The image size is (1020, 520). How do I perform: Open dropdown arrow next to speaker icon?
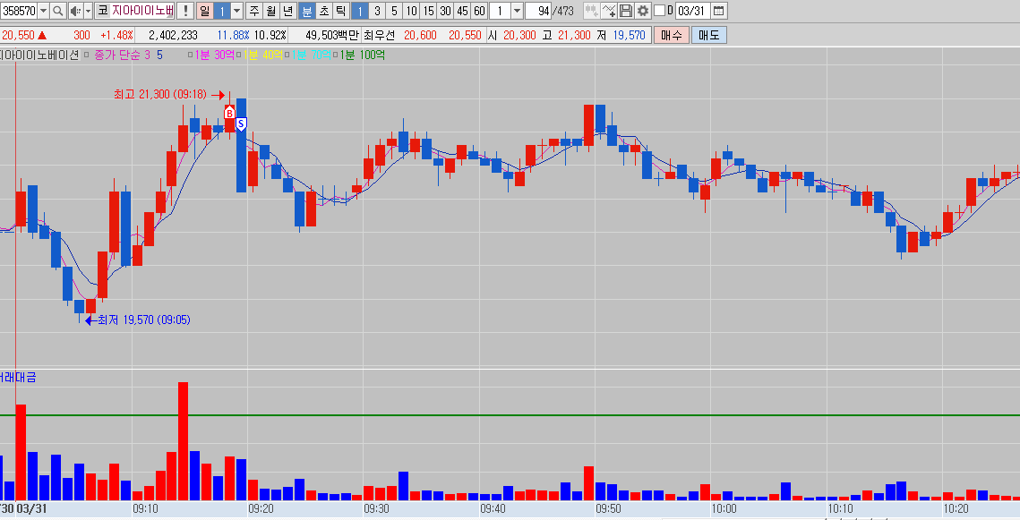[87, 11]
